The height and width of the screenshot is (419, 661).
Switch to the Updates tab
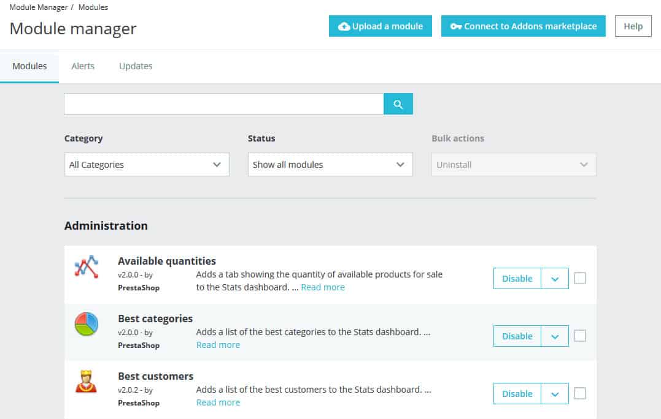(135, 66)
